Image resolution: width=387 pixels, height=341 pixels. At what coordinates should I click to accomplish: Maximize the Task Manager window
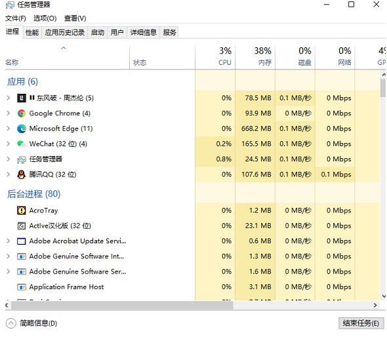[351, 5]
